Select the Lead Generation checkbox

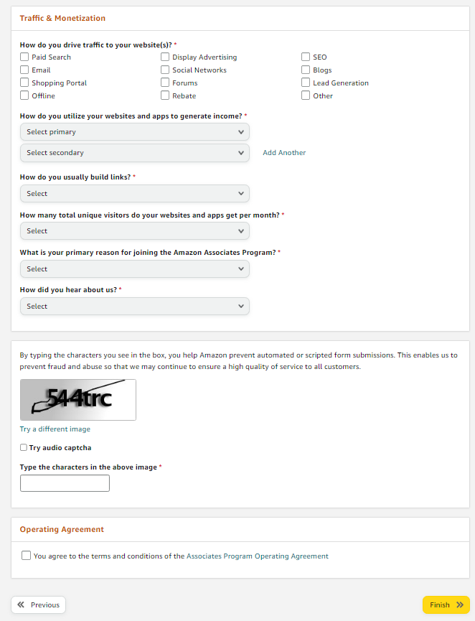(x=306, y=83)
